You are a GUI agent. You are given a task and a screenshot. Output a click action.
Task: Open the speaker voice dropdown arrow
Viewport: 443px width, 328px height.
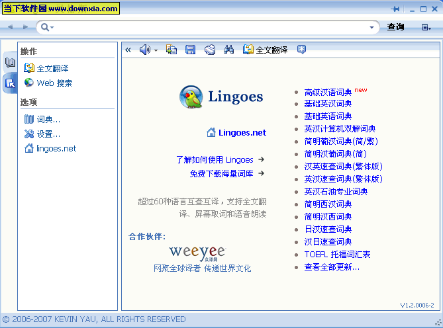point(156,50)
